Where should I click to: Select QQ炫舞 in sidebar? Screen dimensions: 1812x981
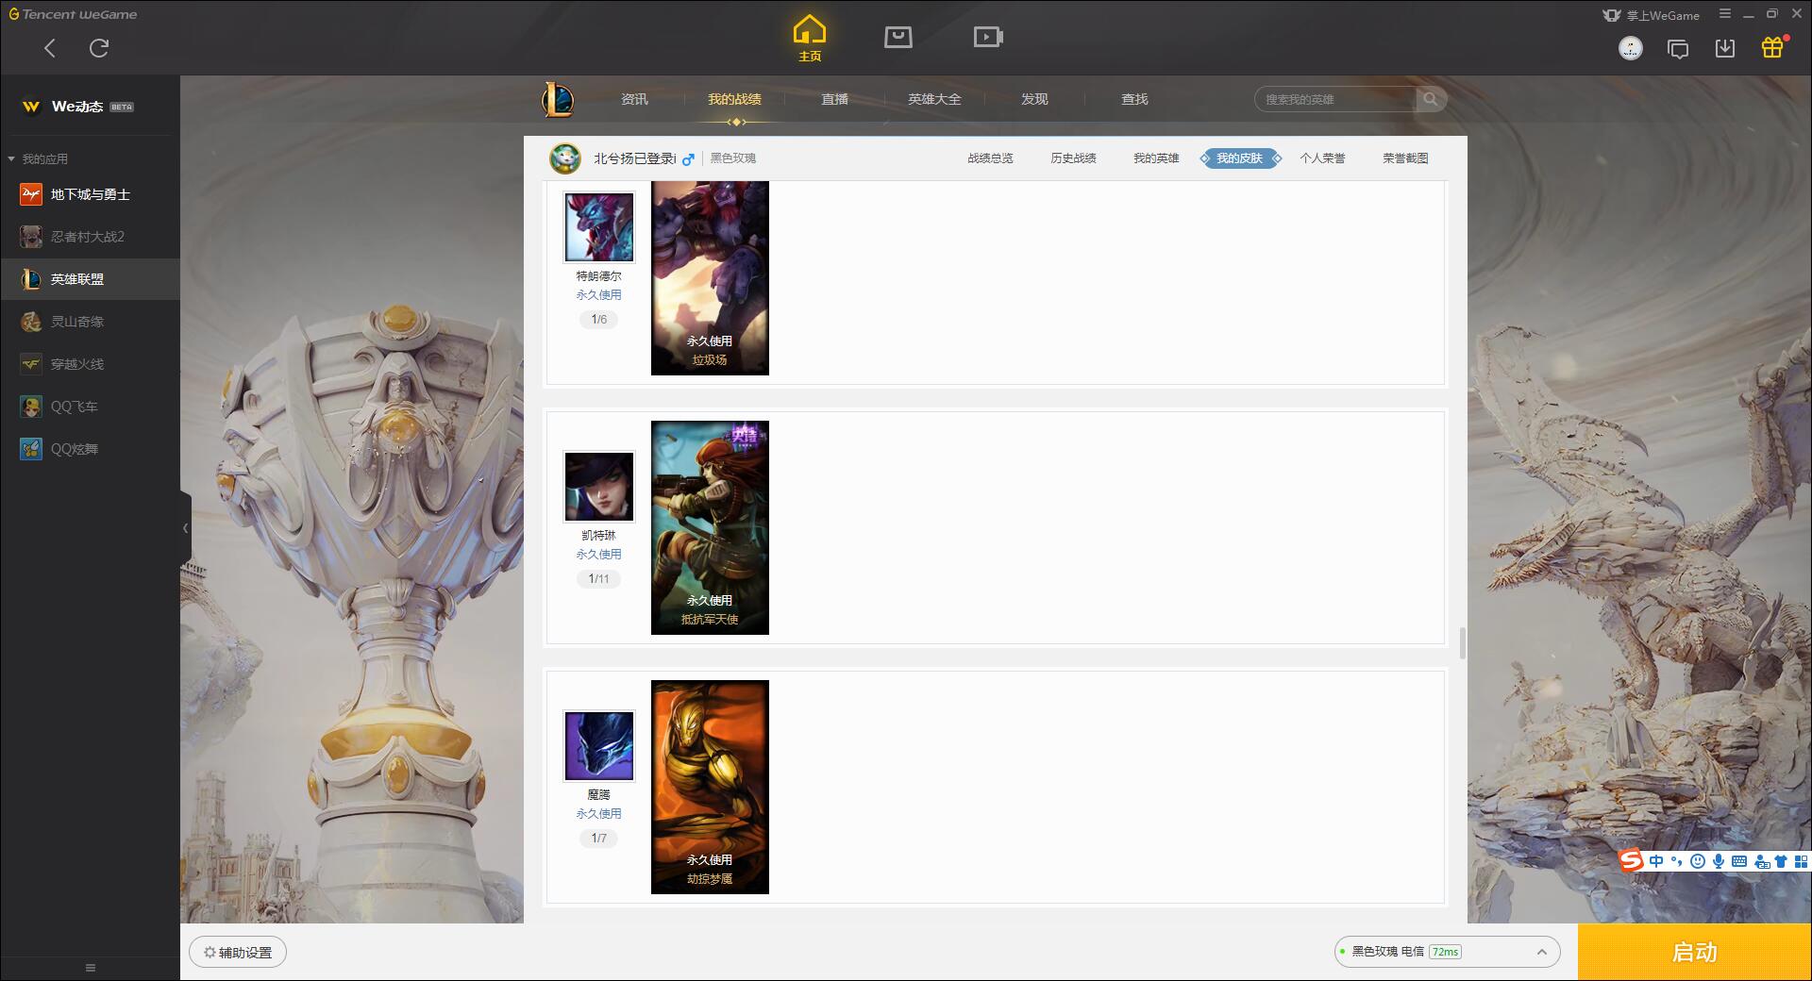point(90,449)
